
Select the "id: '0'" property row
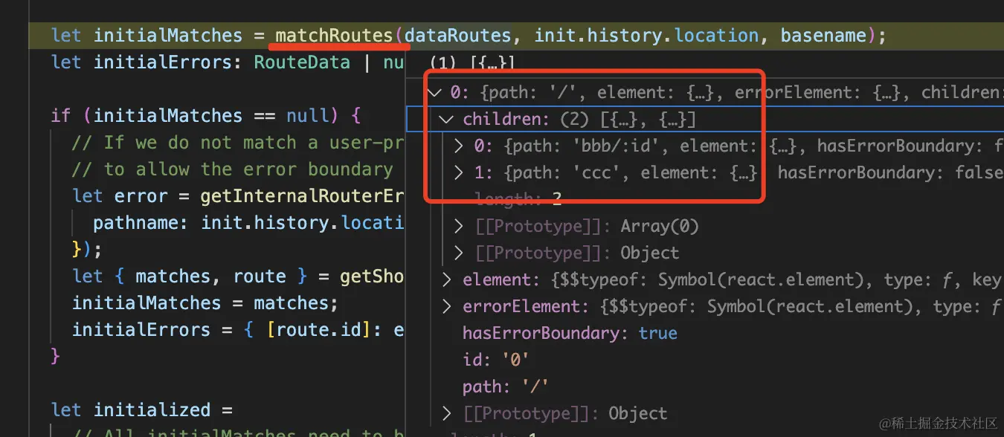(495, 360)
